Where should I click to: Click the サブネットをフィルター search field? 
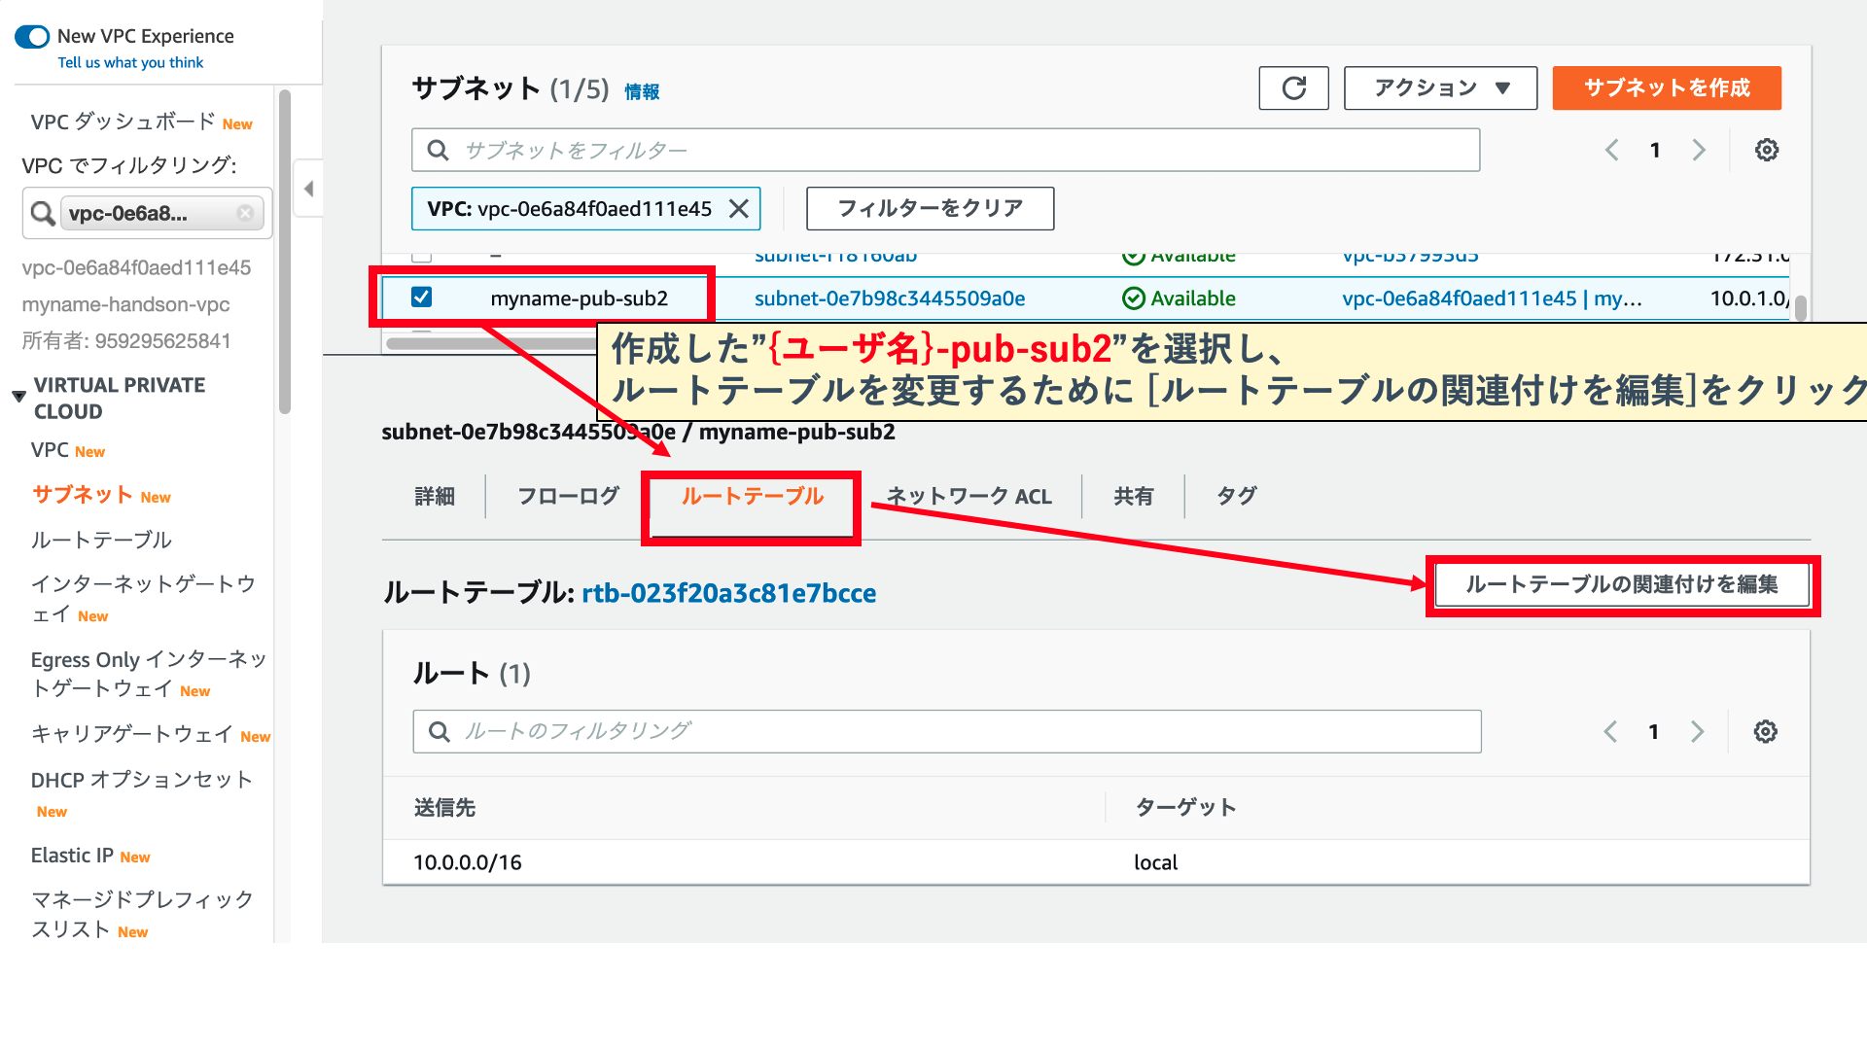tap(945, 150)
